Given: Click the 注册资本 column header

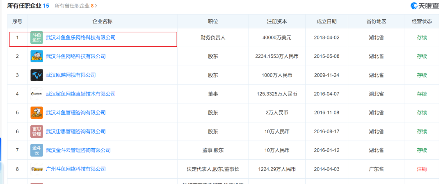Looking at the screenshot, I should tap(277, 21).
